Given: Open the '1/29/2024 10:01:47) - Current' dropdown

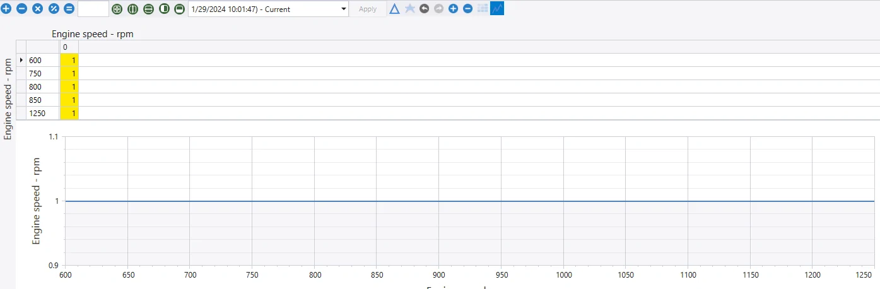Looking at the screenshot, I should [268, 9].
